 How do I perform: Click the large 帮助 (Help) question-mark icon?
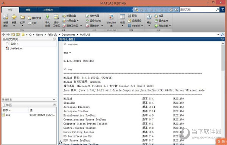pos(149,17)
